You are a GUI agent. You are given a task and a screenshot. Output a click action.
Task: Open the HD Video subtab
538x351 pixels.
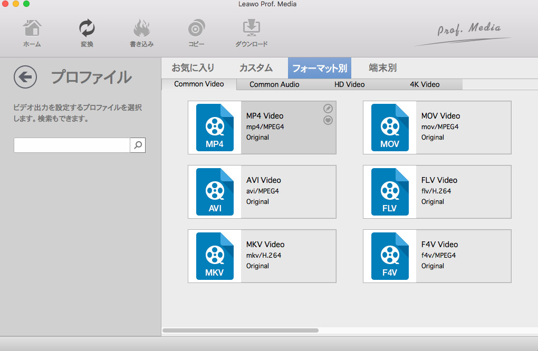tap(349, 84)
